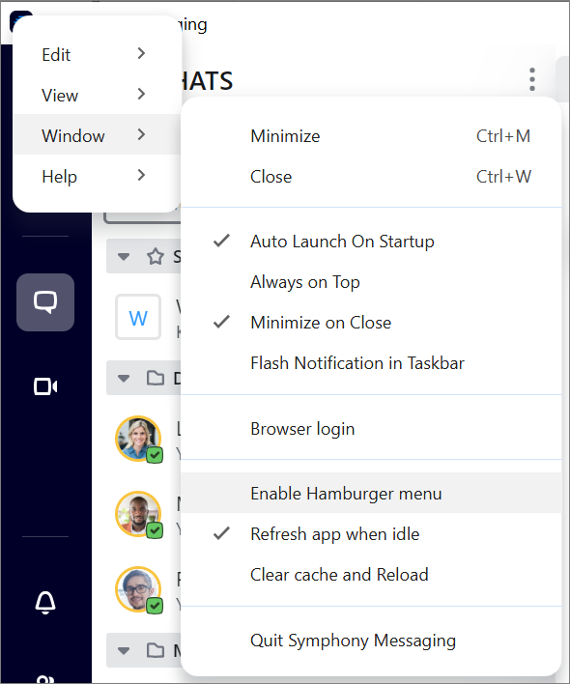This screenshot has width=570, height=684.
Task: Open notifications bell icon
Action: point(45,603)
